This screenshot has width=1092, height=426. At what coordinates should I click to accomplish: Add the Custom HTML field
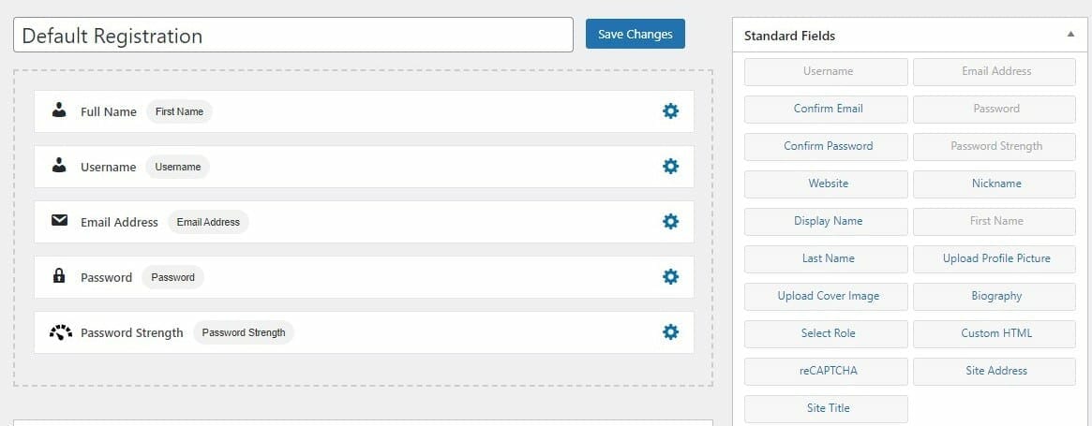[995, 333]
